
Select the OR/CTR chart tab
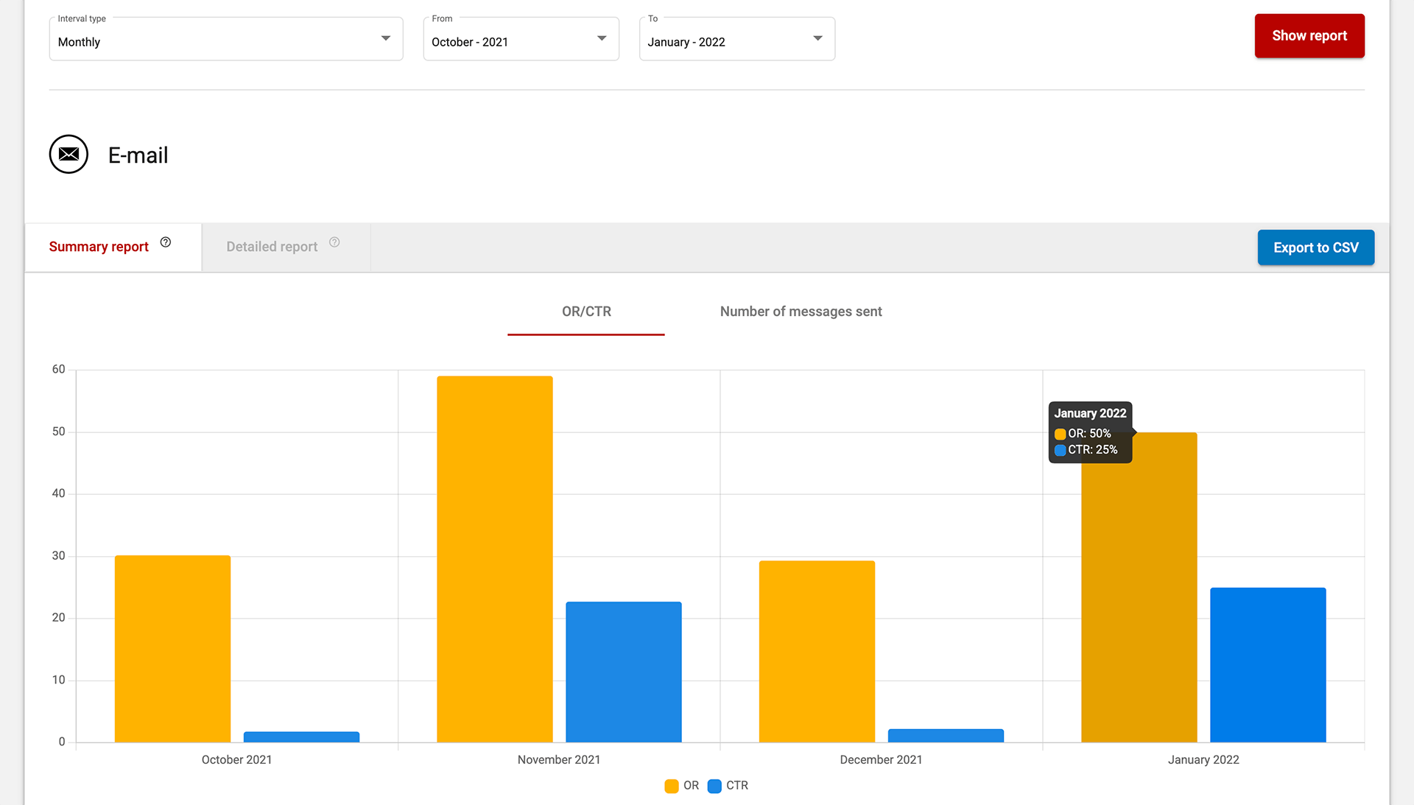586,312
